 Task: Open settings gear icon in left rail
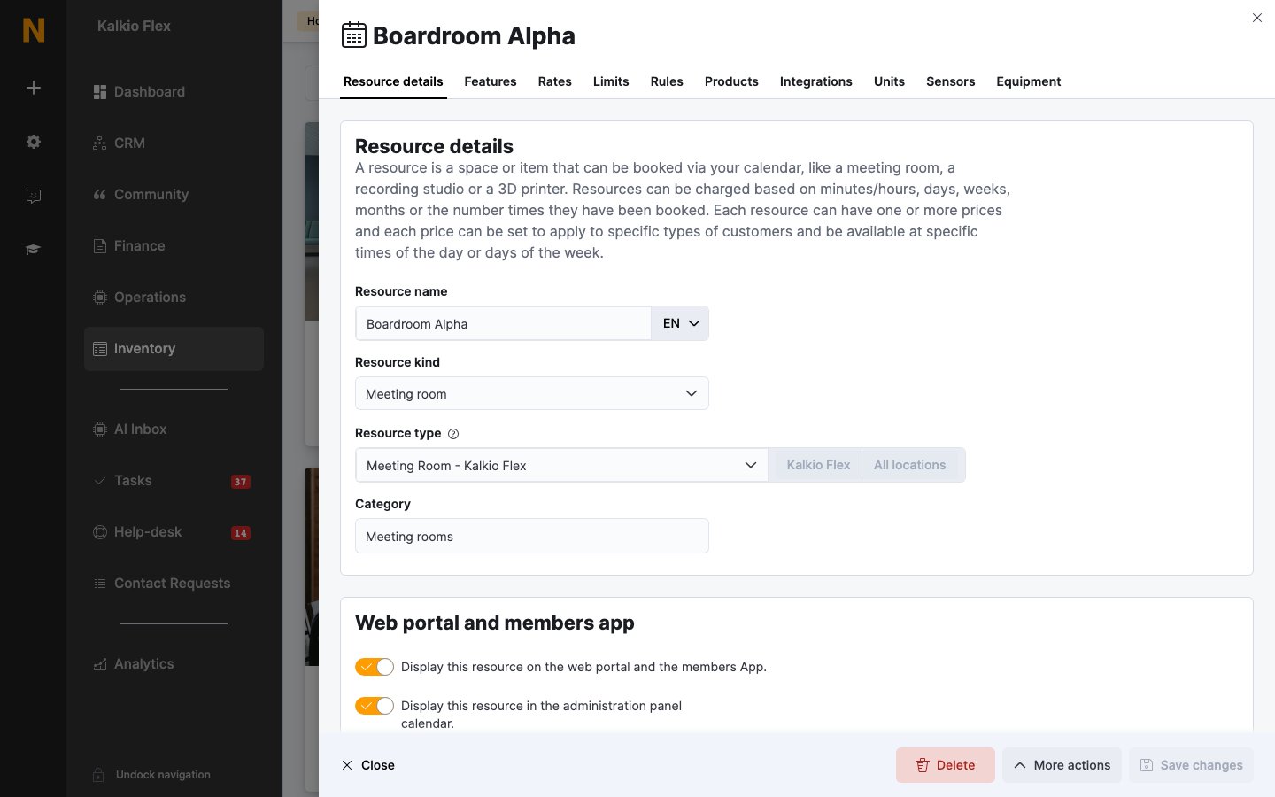[x=34, y=142]
